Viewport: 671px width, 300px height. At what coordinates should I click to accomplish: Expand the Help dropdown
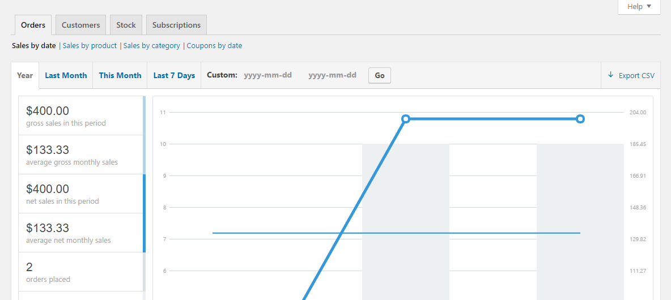(639, 7)
